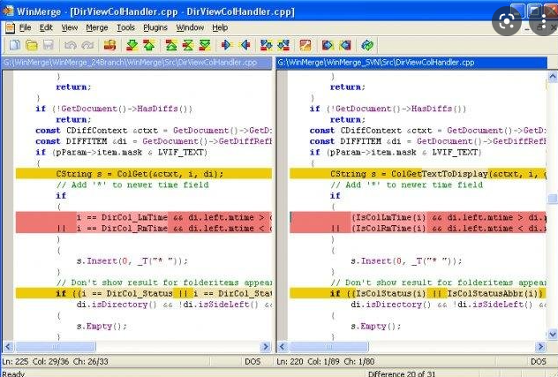Click the Select Line Difference toolbar icon
This screenshot has height=377, width=558.
click(109, 45)
